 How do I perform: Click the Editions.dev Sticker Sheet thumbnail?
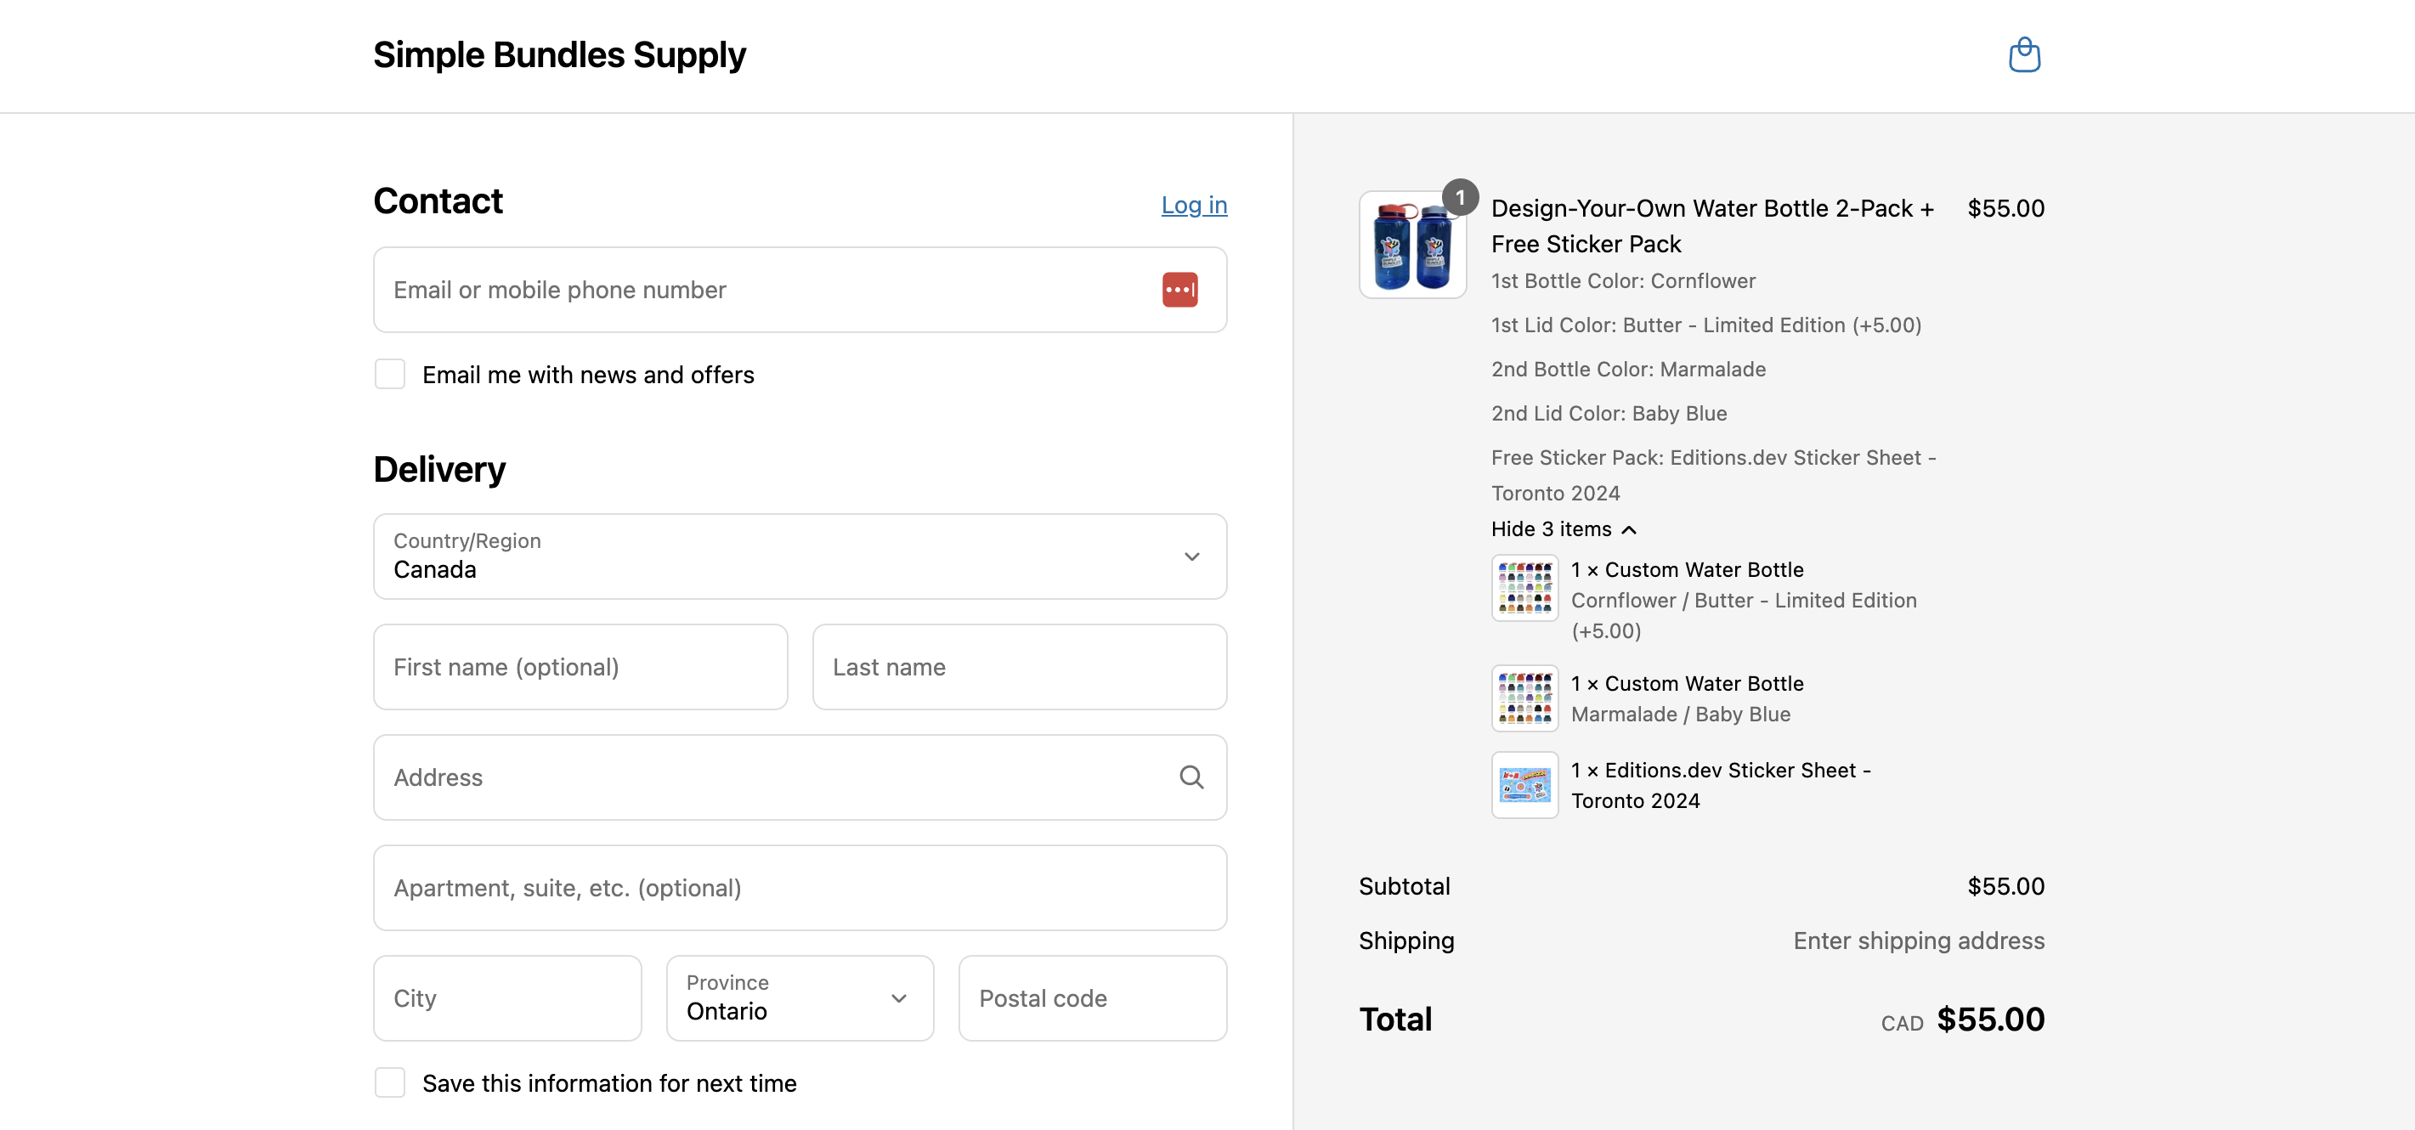pos(1524,785)
